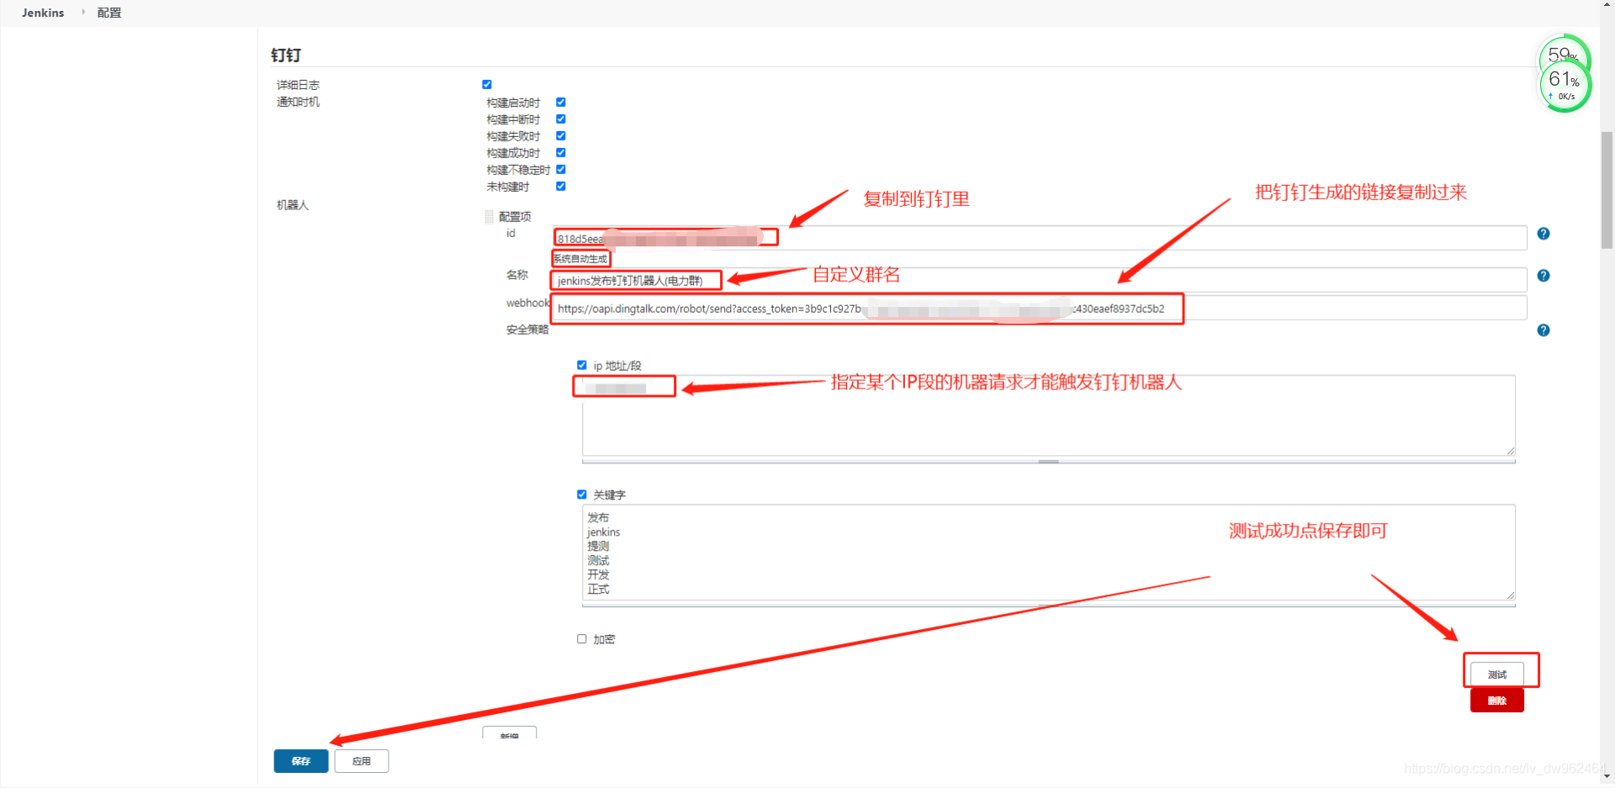Toggle 关键字 security option
Viewport: 1615px width, 788px height.
point(582,494)
